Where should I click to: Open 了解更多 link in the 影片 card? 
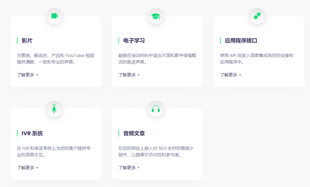coord(26,75)
